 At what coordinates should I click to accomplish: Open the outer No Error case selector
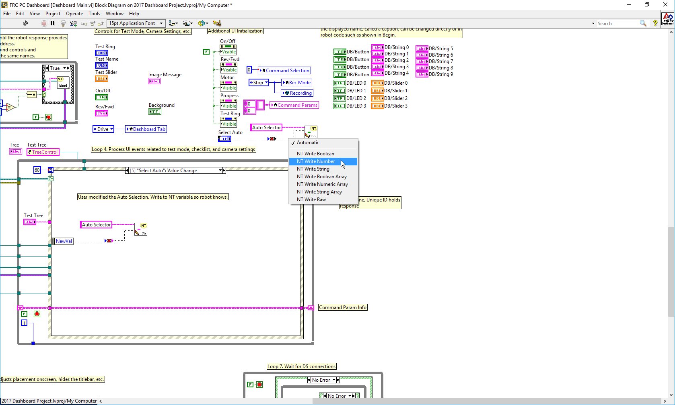tap(334, 380)
